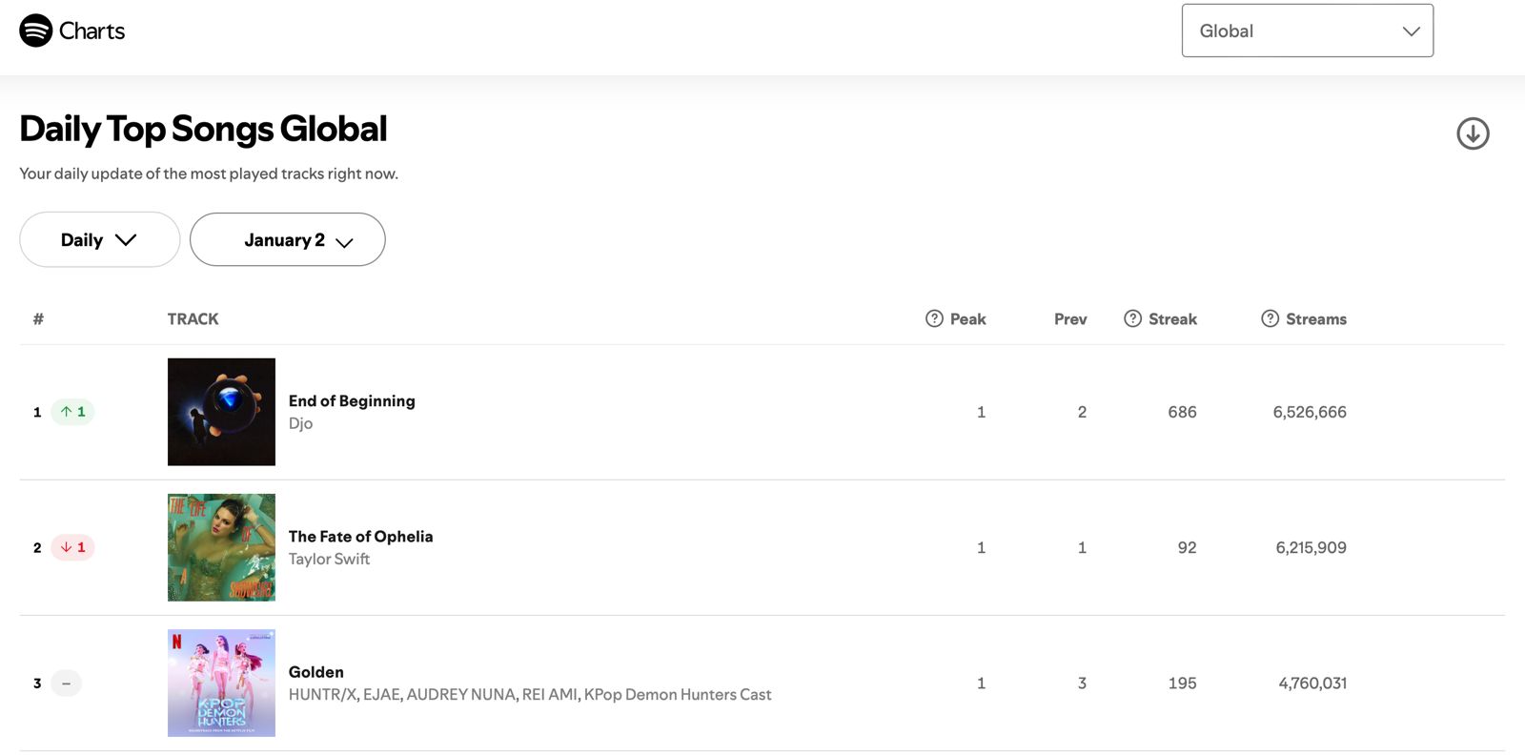This screenshot has width=1525, height=755.
Task: Click the Streams column help icon
Action: click(x=1270, y=318)
